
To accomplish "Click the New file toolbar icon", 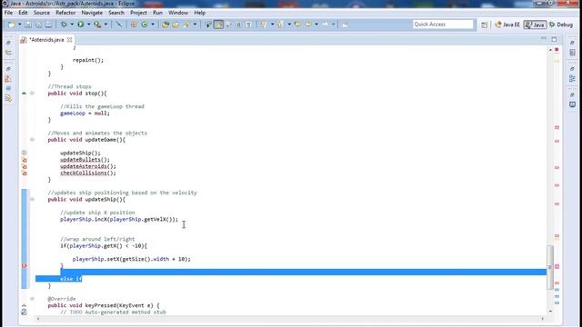I will [x=12, y=25].
